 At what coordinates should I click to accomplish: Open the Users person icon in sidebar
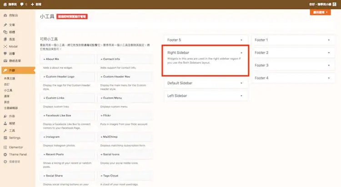point(5,123)
